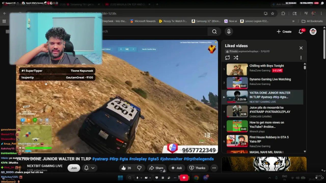
Task: Mute microphone in the call toolbar
Action: coord(137,178)
